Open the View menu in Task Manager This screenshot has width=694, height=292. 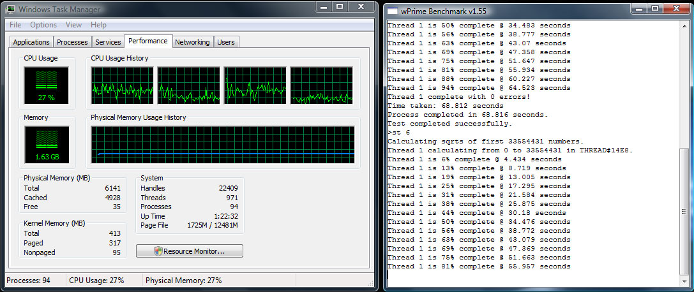(x=73, y=25)
